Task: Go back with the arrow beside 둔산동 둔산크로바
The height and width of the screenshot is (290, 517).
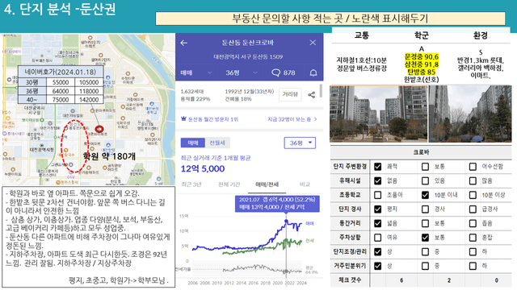Action: pos(184,43)
